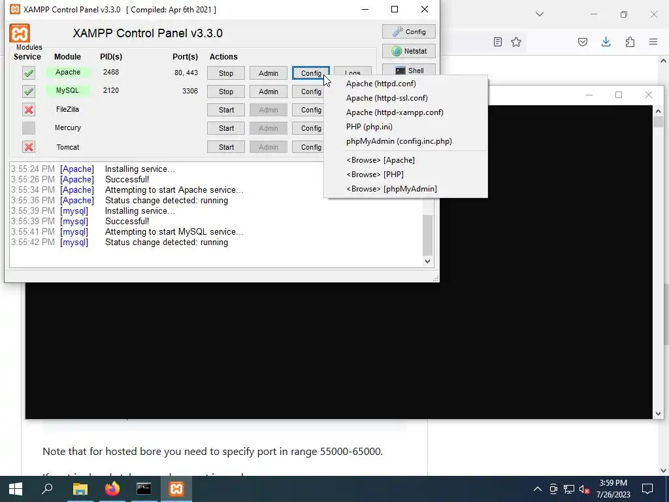Click the log line 'Attempting to start Apache service...'

coord(174,190)
